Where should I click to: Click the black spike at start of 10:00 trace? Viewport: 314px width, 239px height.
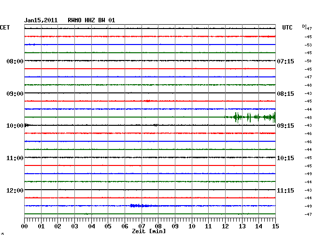click(x=27, y=125)
